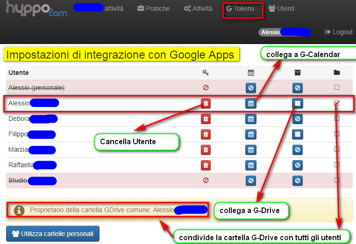Uncheck shared folder checkbox in highlighted Alessio row

click(337, 103)
